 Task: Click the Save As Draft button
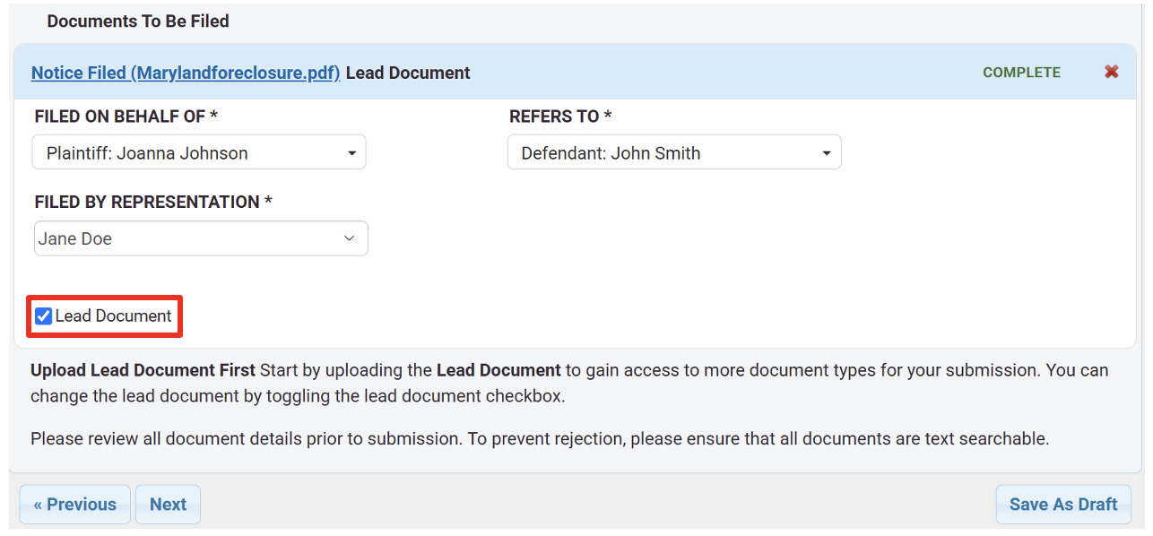click(1063, 504)
